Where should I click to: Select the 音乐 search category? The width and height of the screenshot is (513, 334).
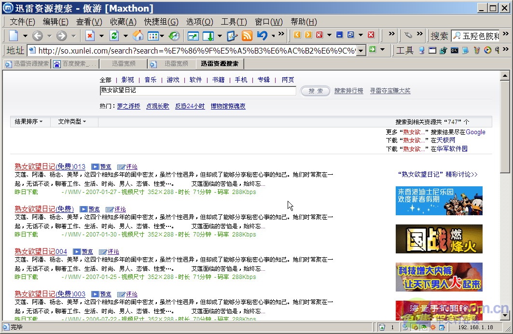pos(151,80)
